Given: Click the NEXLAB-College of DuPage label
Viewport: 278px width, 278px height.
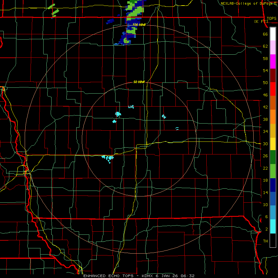Looking at the screenshot, I should (x=247, y=3).
